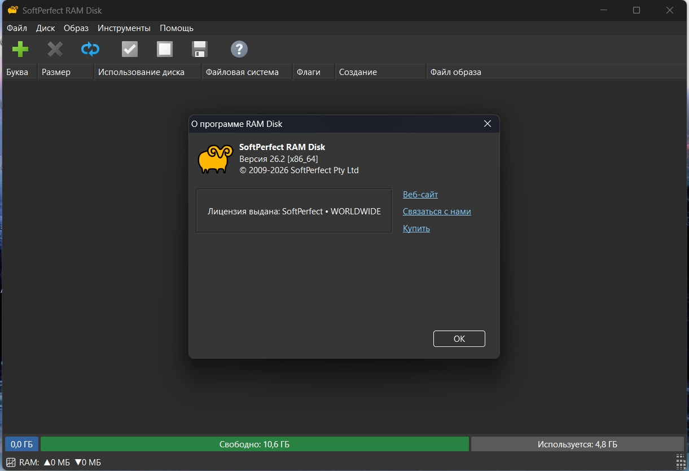This screenshot has height=471, width=689.
Task: Click the RAM: ▲0 МБ ▼0 МБ status text
Action: (60, 462)
